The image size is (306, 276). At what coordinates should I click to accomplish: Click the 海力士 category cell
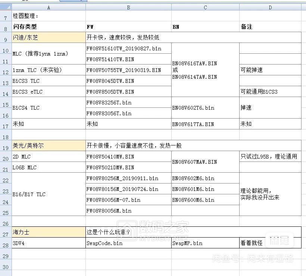(49, 232)
